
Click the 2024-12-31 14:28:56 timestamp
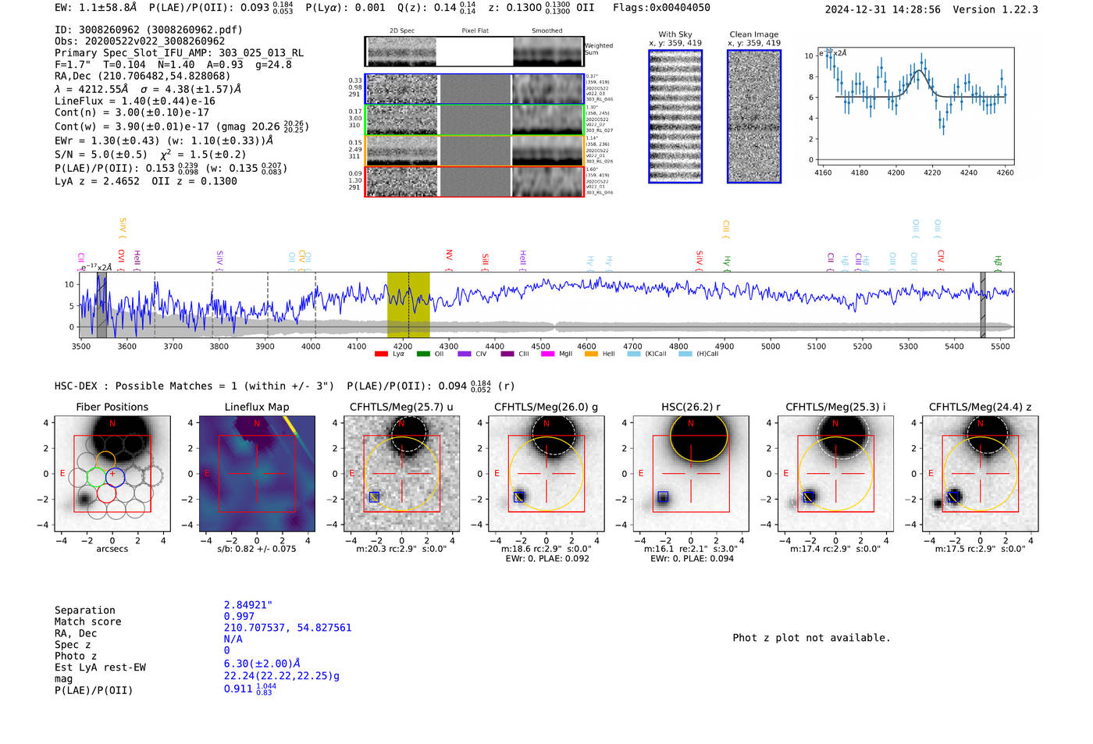883,9
